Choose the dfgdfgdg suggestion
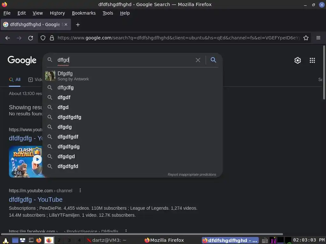The width and height of the screenshot is (326, 244). point(132,147)
